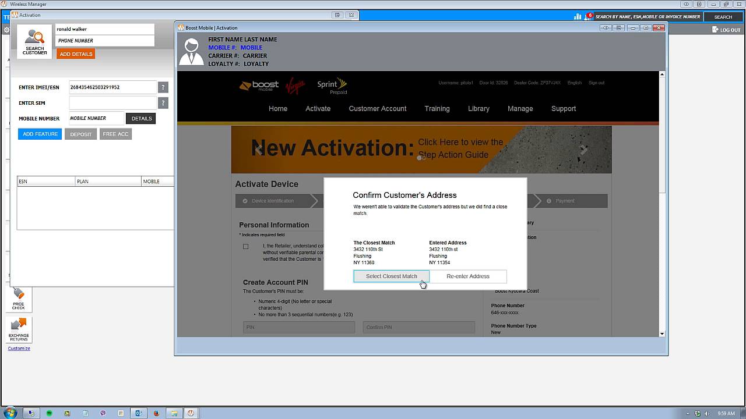Screen dimensions: 746x419
Task: Click next banner arrow on New Activation carousel
Action: click(583, 150)
